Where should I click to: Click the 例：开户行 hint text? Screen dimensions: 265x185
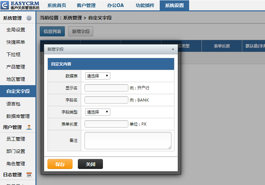point(139,88)
